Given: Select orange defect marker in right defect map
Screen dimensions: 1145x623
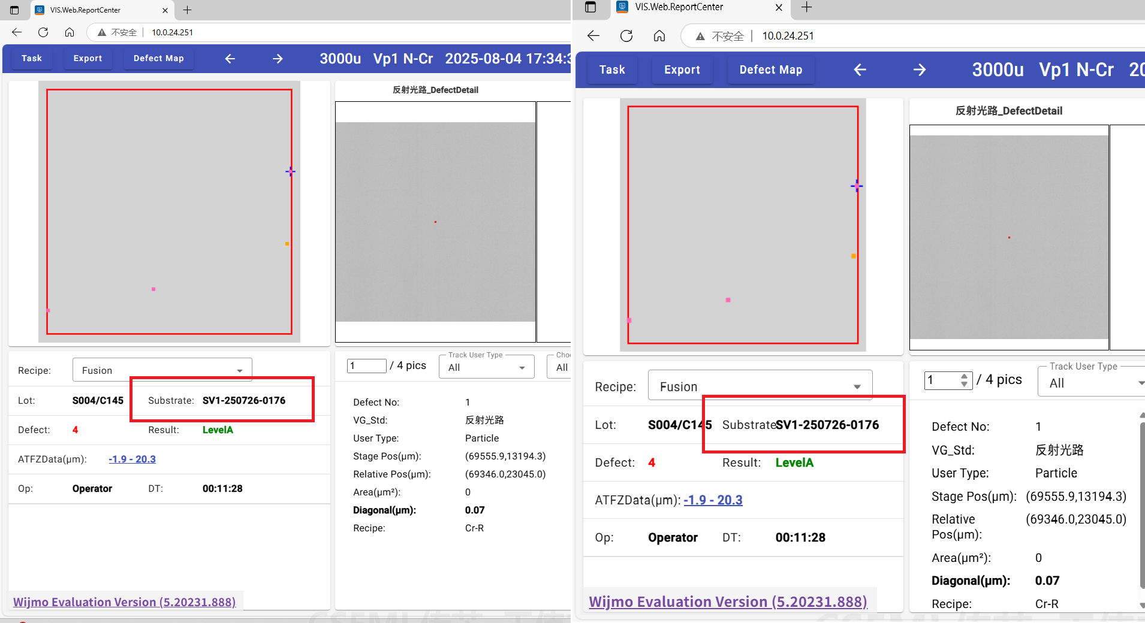Looking at the screenshot, I should 854,256.
